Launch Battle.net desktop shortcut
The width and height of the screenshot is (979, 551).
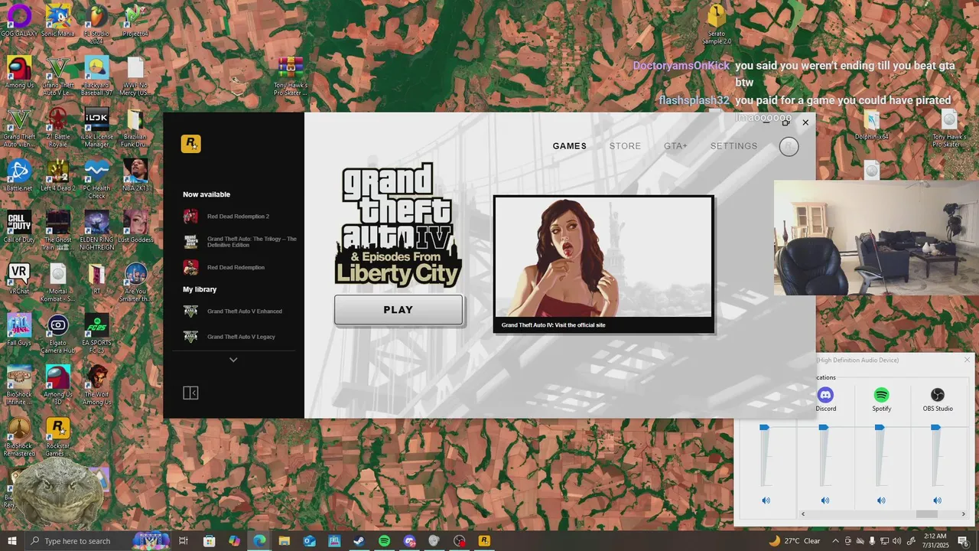(19, 176)
